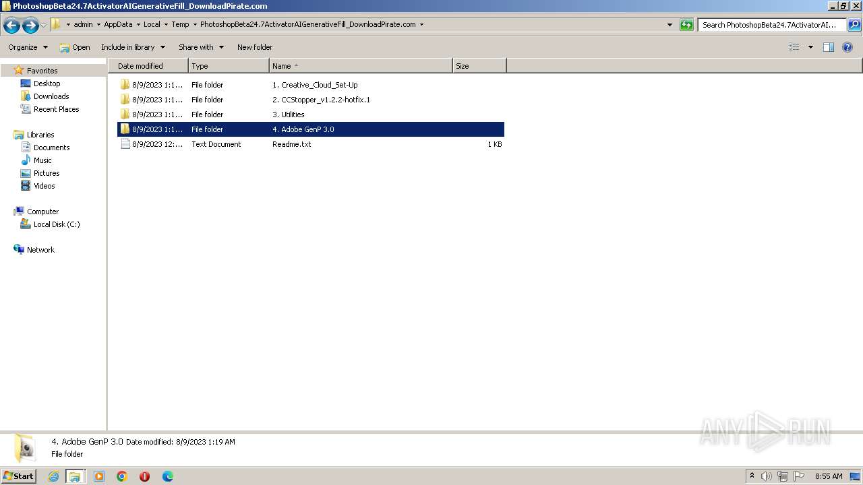The width and height of the screenshot is (863, 485).
Task: Click the folder thumbnail in details pane
Action: coord(26,448)
